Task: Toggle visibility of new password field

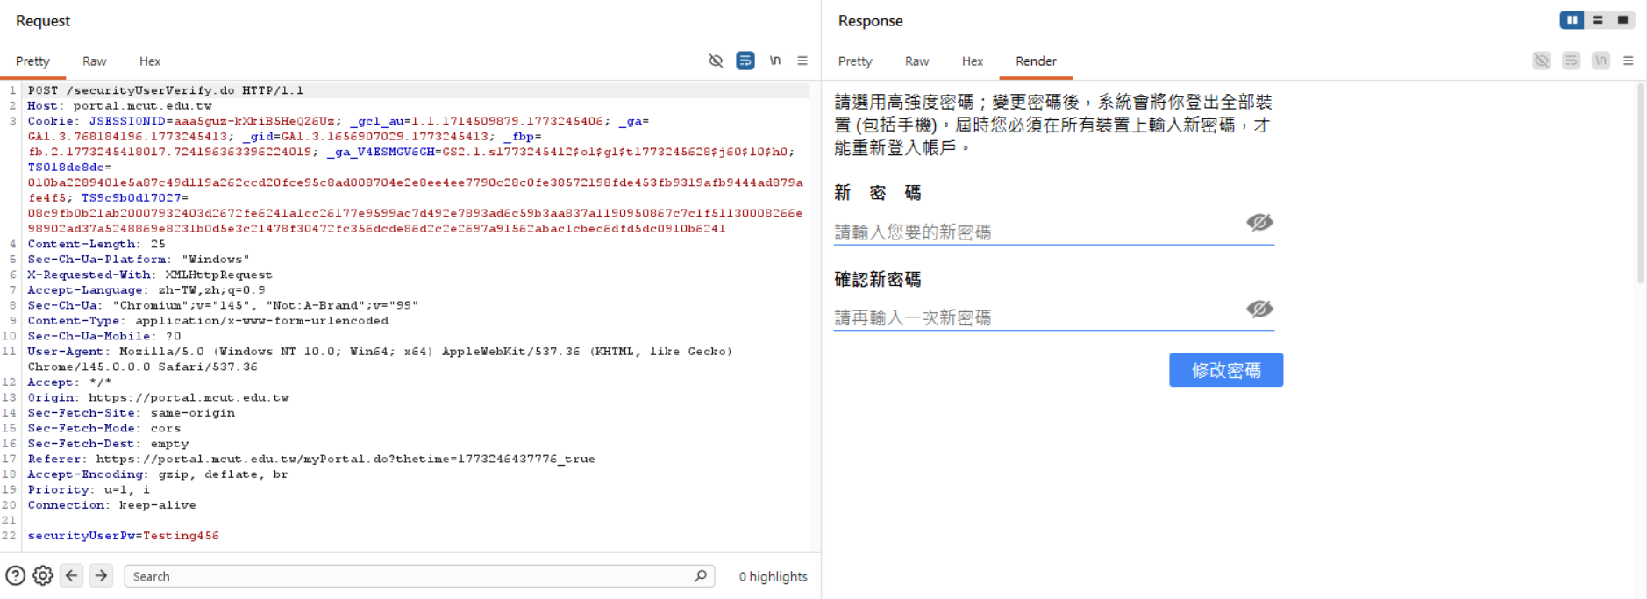Action: pos(1259,222)
